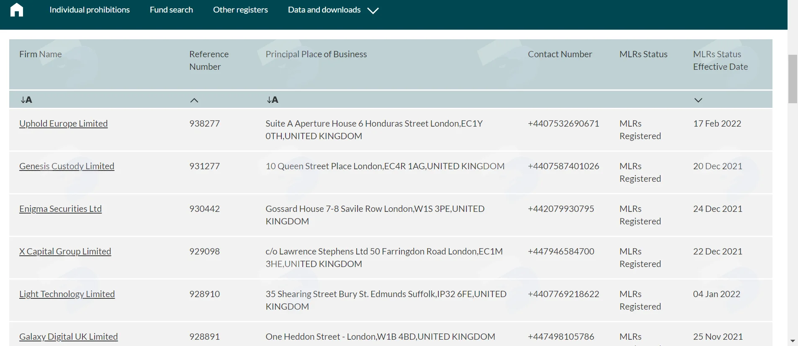Select contact number +4407587401026
The width and height of the screenshot is (798, 346).
click(564, 166)
